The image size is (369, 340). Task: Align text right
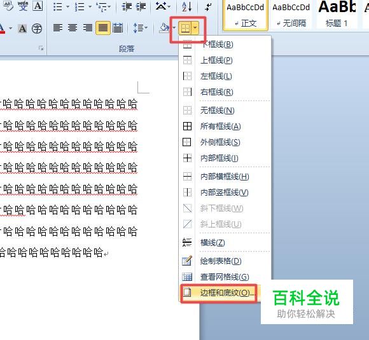[x=88, y=28]
